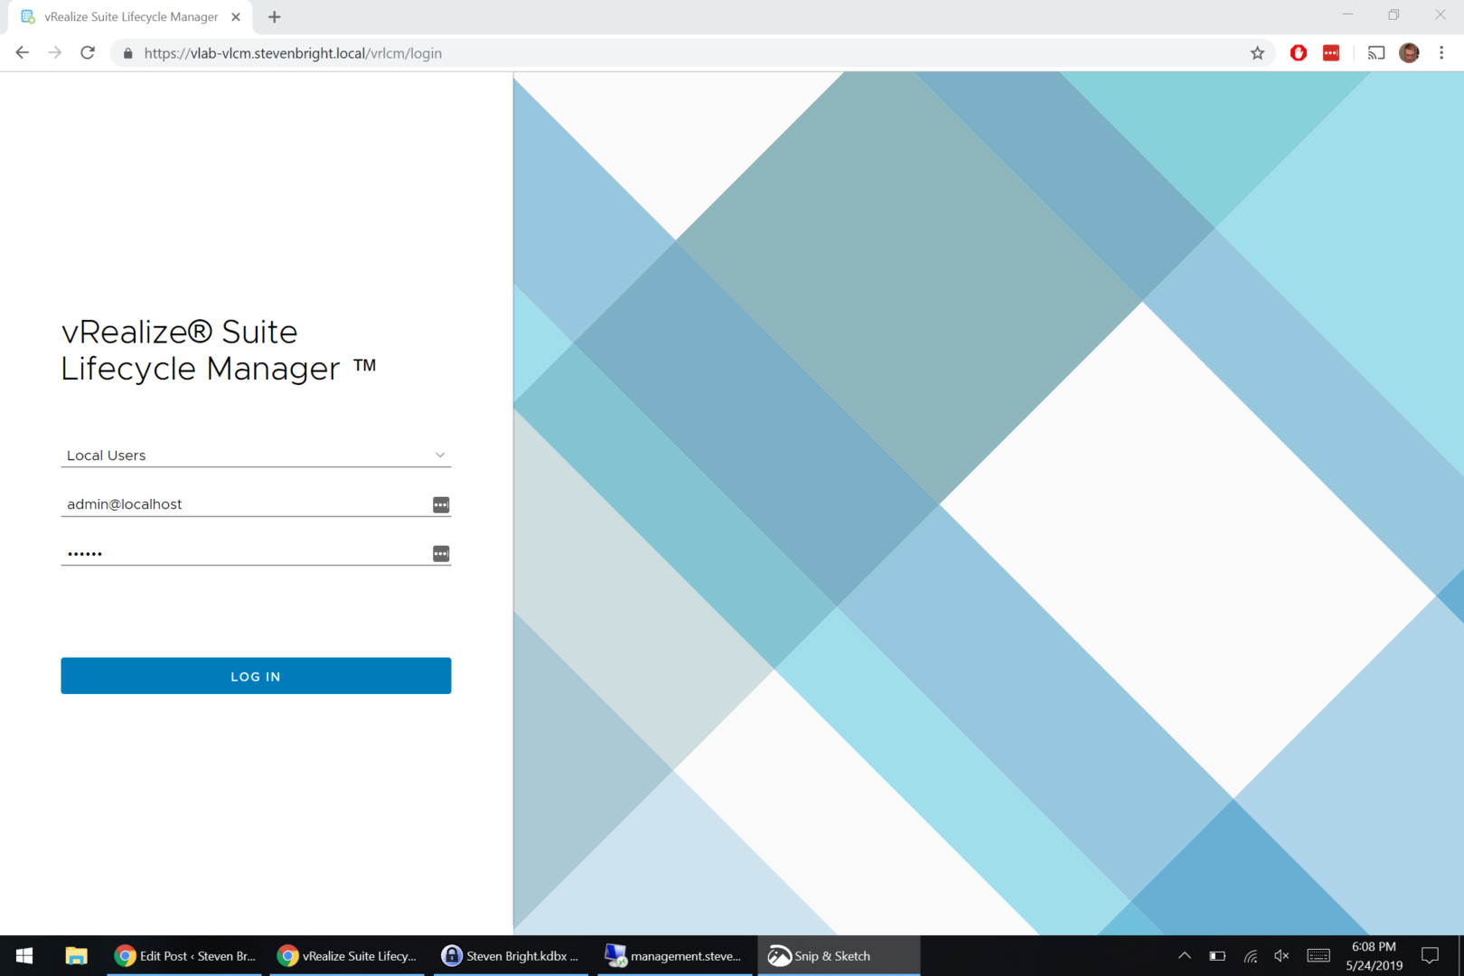Reload the login page
1464x976 pixels.
88,53
